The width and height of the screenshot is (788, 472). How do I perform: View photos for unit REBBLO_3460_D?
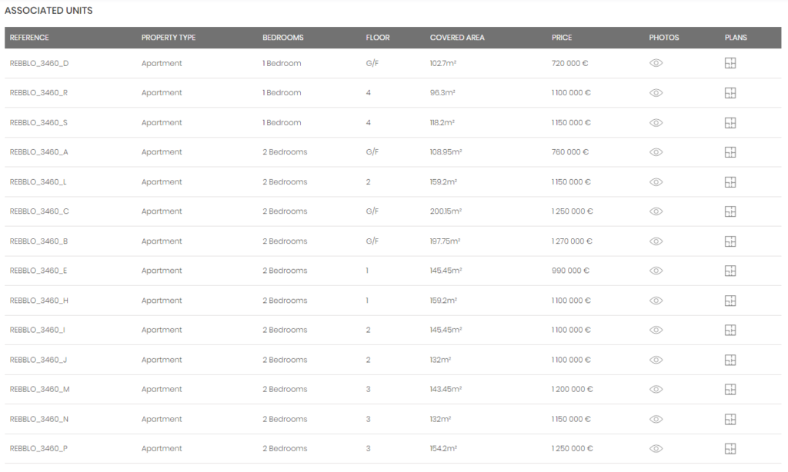[656, 63]
